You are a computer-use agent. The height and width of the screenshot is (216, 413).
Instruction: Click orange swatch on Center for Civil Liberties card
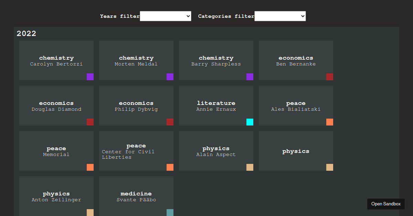coord(170,167)
